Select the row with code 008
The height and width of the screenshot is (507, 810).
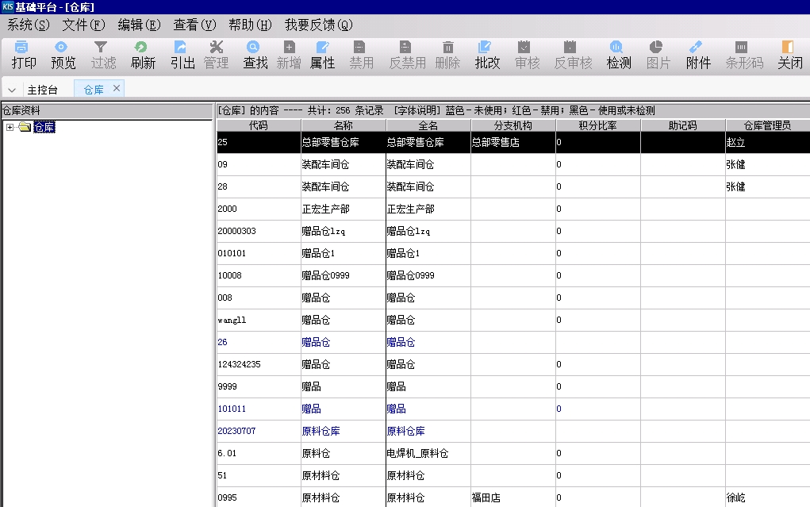pos(513,298)
